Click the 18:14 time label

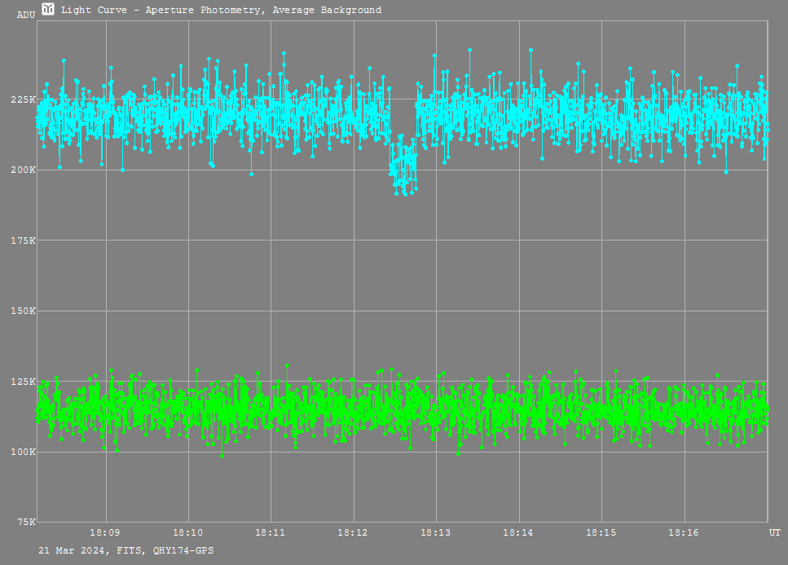[x=518, y=532]
